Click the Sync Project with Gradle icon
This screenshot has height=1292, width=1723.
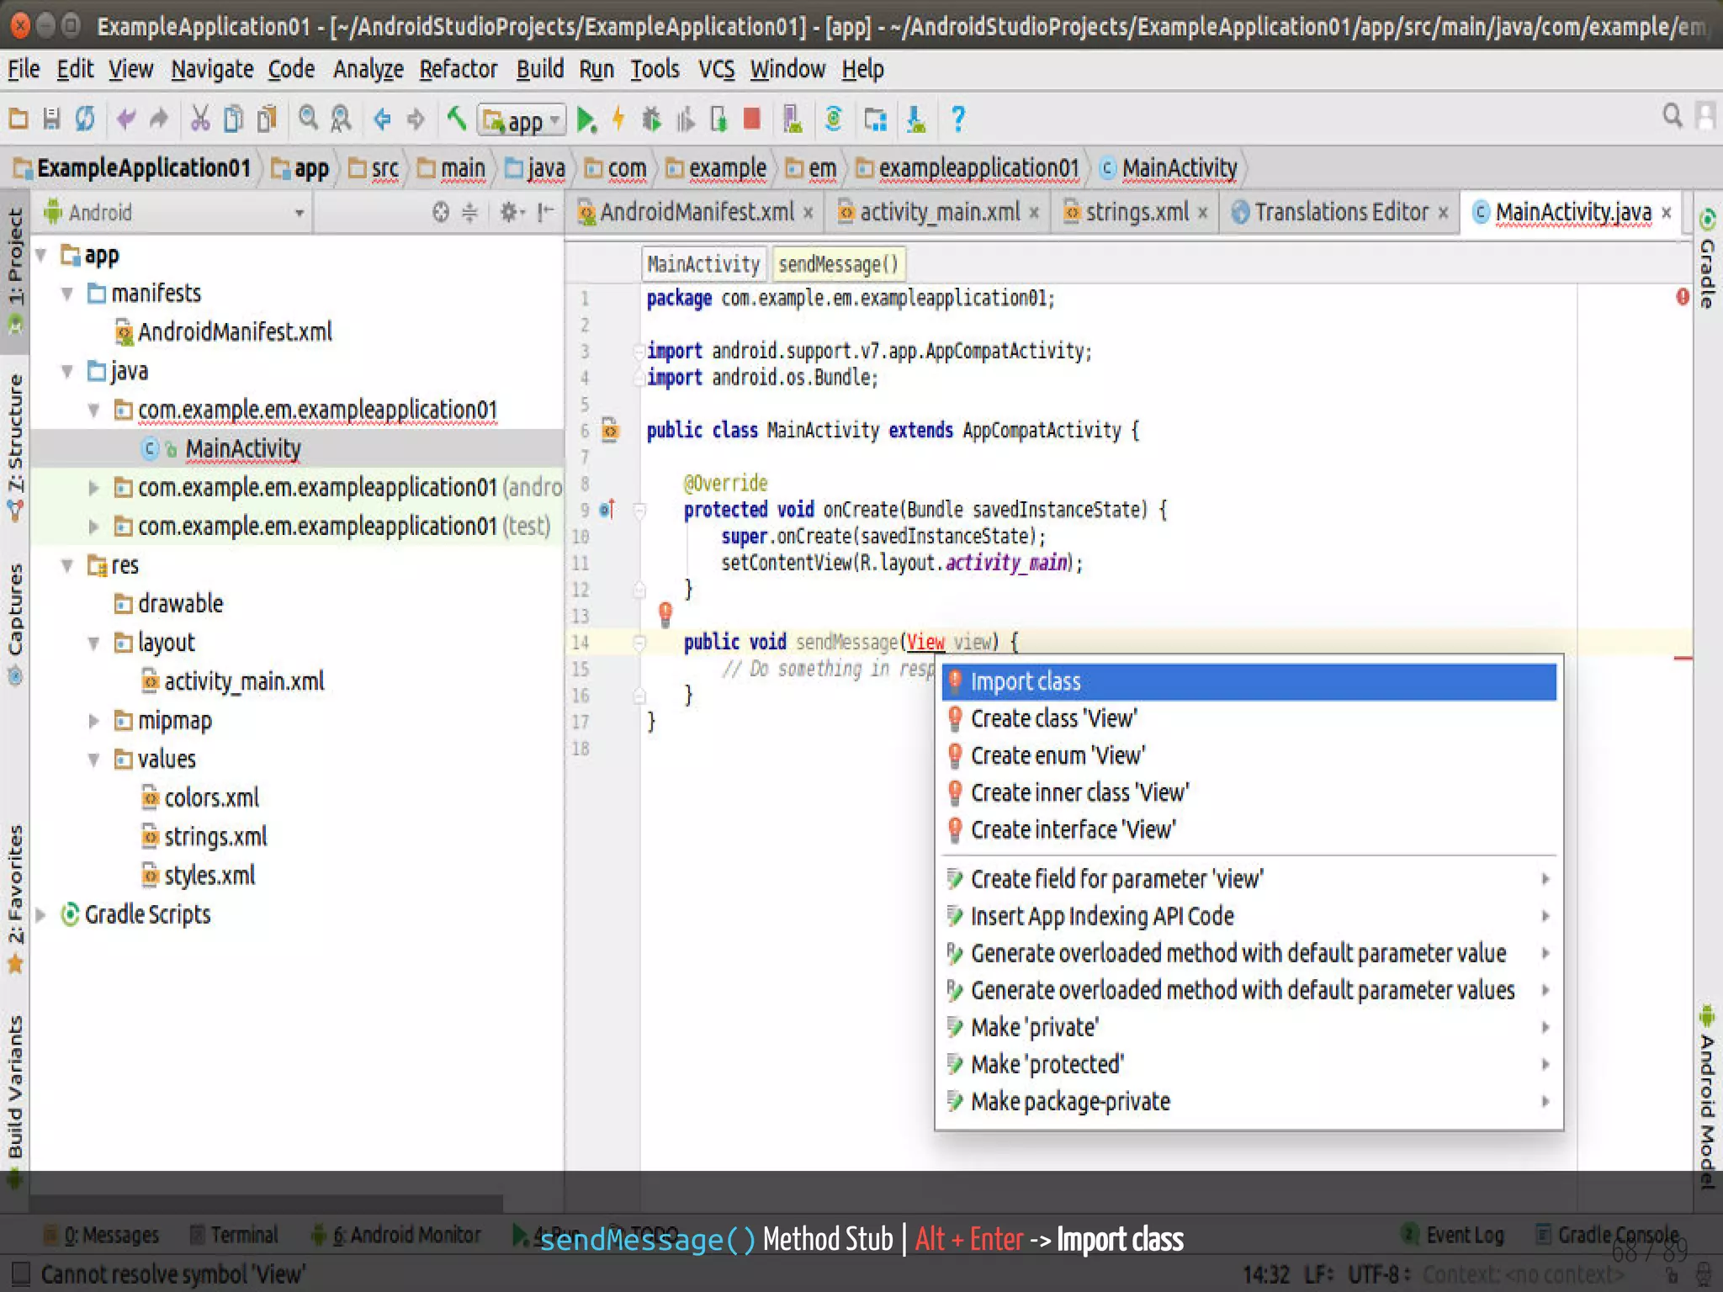tap(834, 119)
